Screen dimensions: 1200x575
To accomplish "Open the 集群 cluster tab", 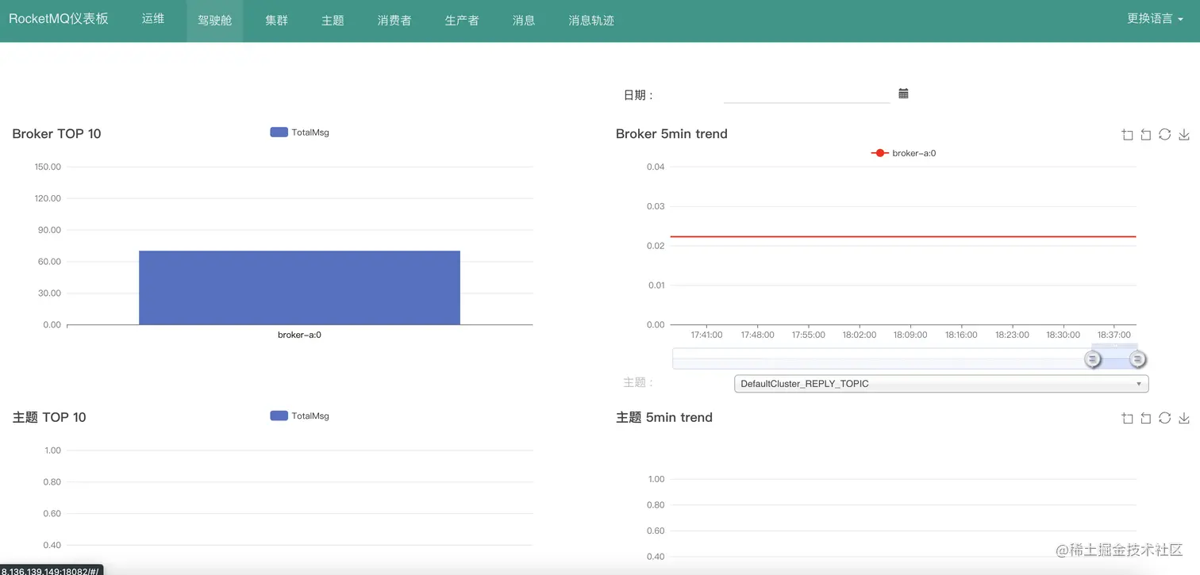I will pos(277,21).
